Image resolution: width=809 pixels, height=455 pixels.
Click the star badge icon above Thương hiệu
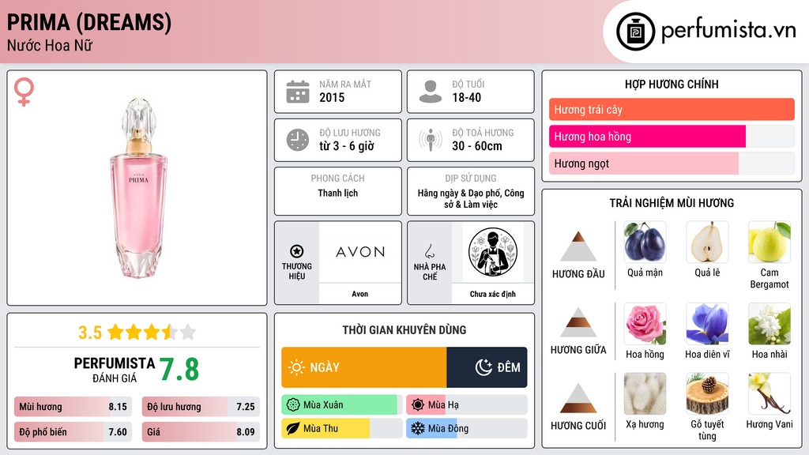tap(297, 251)
